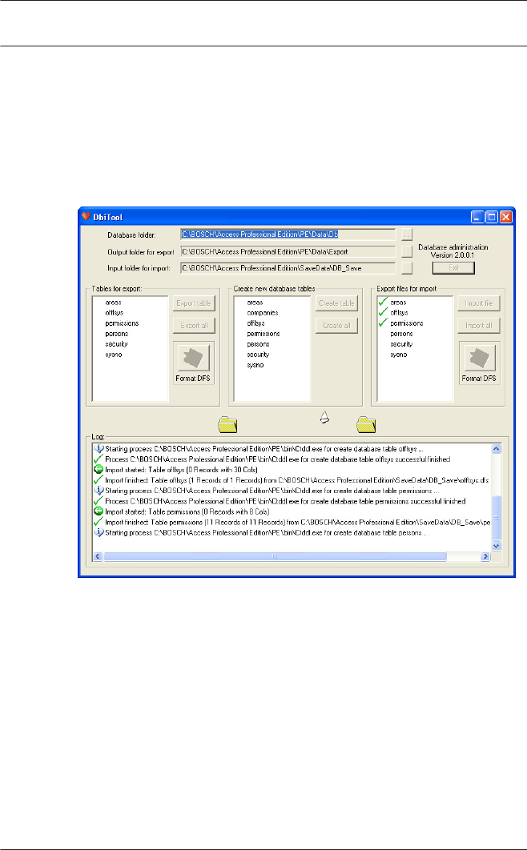Select companies in Create new database tables
Screen dimensions: 527x850
click(263, 313)
